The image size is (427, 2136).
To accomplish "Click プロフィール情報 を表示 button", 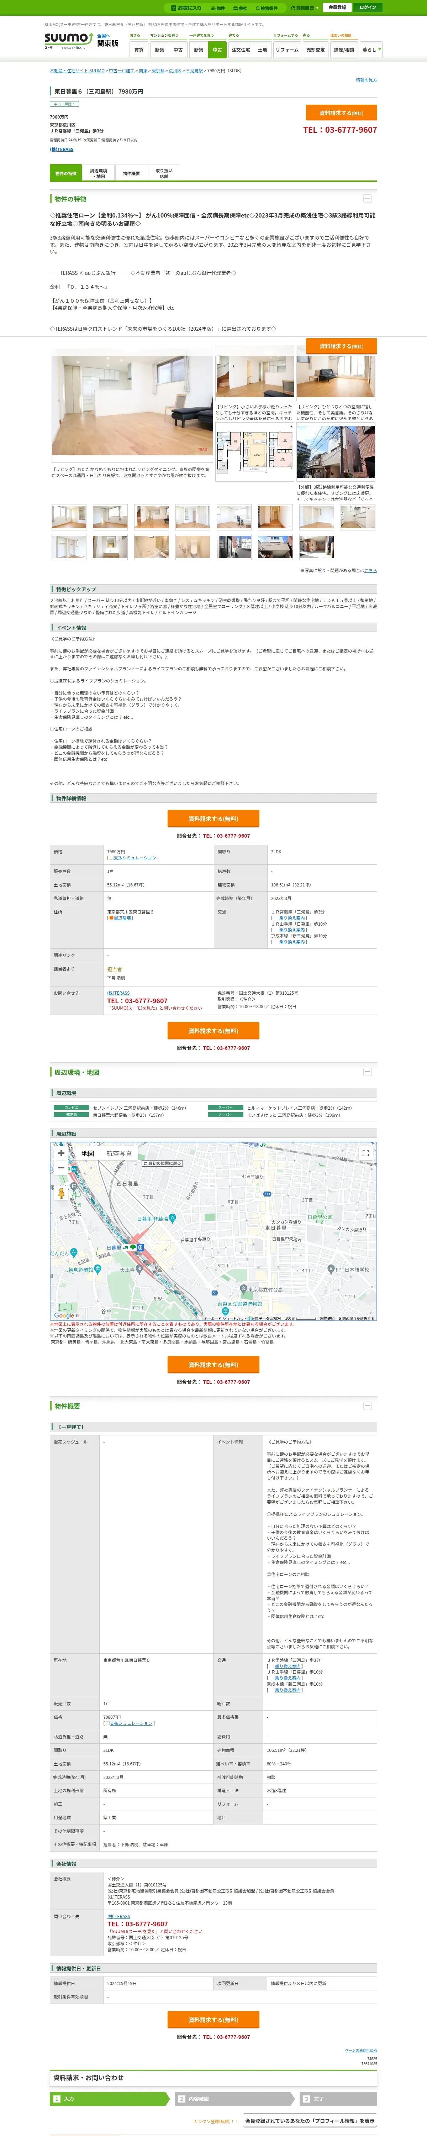I will (x=309, y=2120).
